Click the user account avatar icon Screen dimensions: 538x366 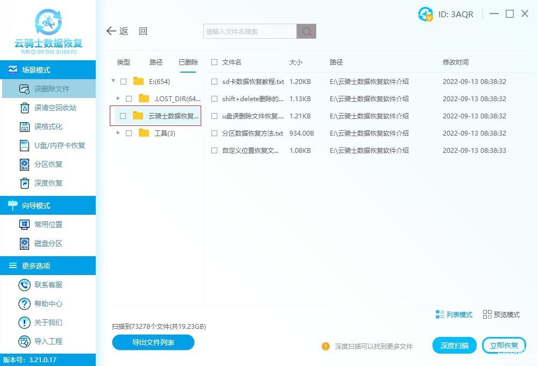tap(426, 14)
